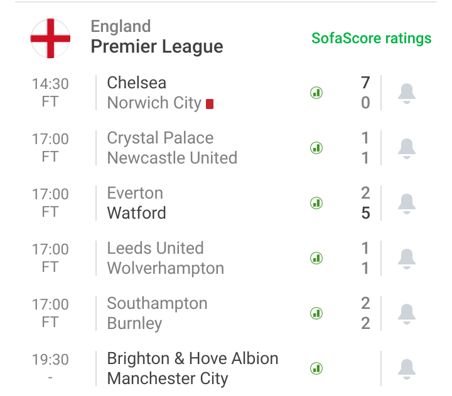Click Norwich City red card indicator
452x396 pixels.
210,104
